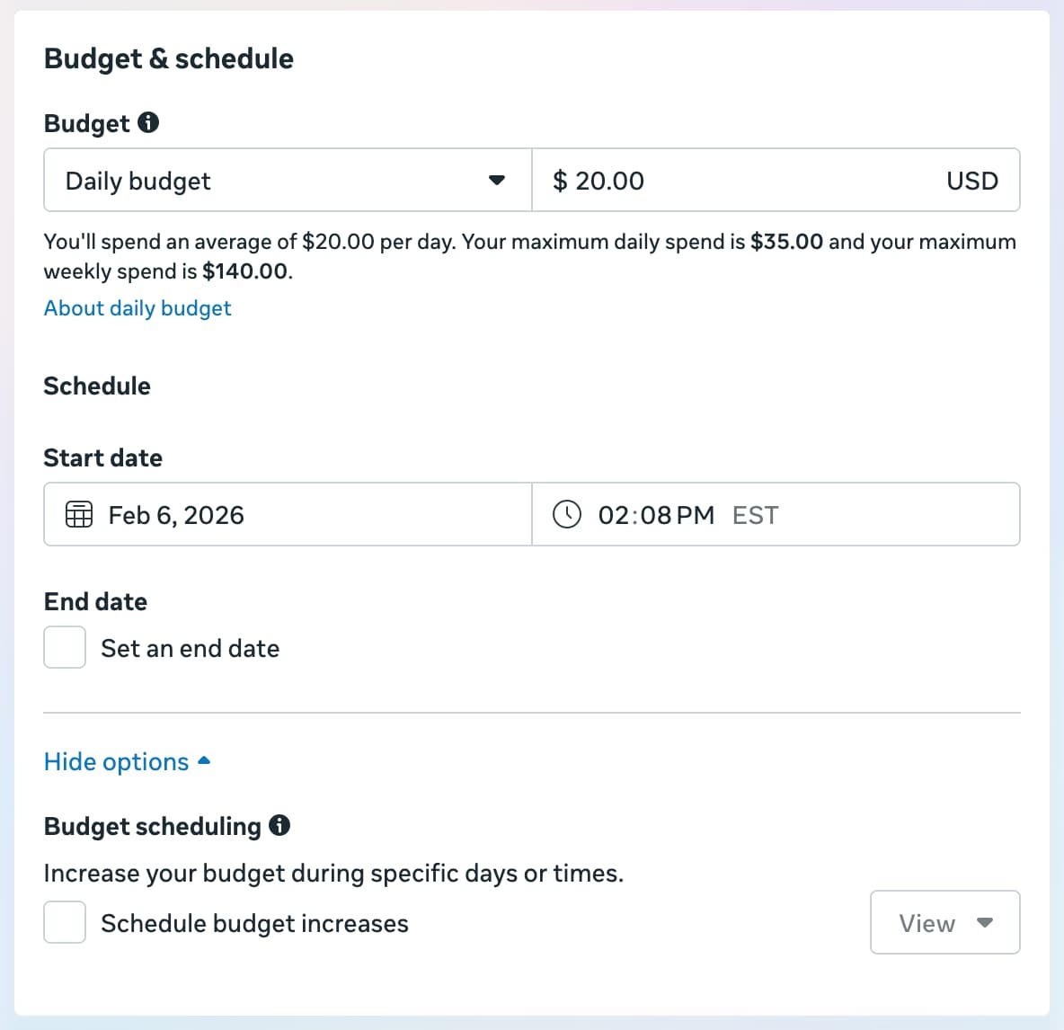This screenshot has width=1064, height=1030.
Task: Click the Budget info icon
Action: click(x=149, y=122)
